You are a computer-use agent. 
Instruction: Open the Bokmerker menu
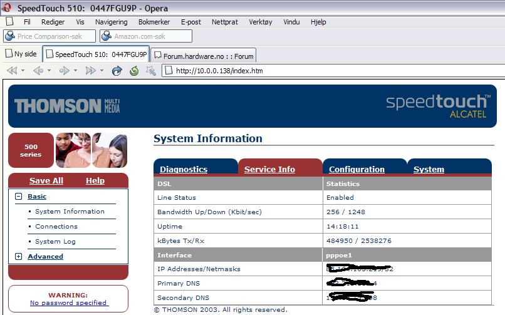click(x=154, y=22)
